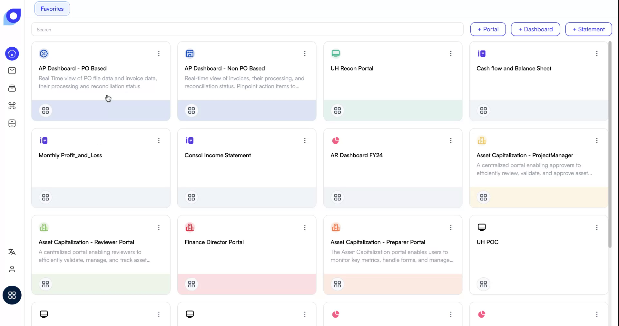
Task: Click the + Portal button
Action: point(488,29)
